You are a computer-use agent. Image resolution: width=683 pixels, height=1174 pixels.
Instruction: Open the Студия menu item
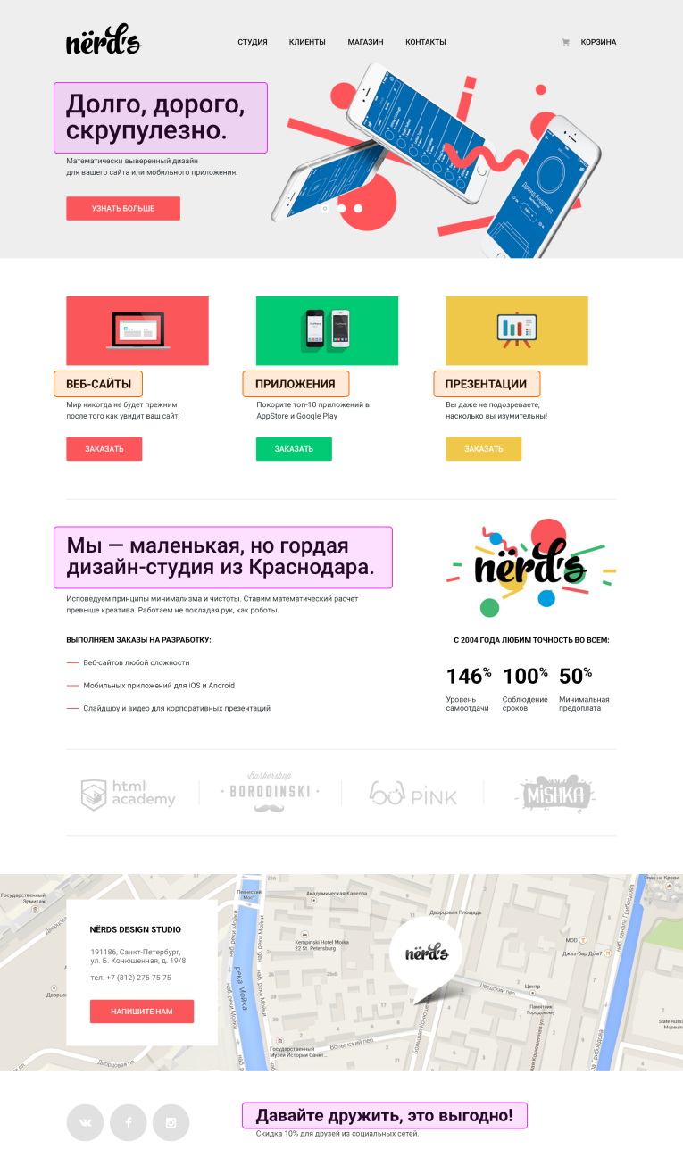click(x=252, y=42)
